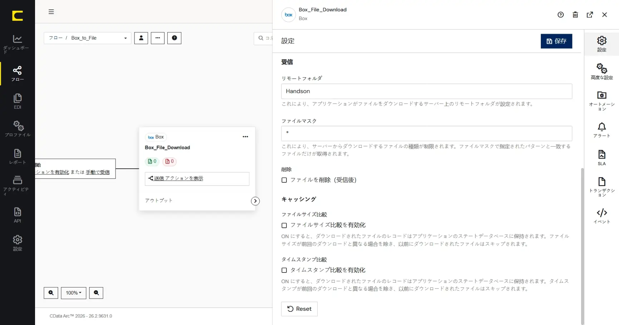
Task: Switch to the イベント events tab
Action: coord(602,216)
